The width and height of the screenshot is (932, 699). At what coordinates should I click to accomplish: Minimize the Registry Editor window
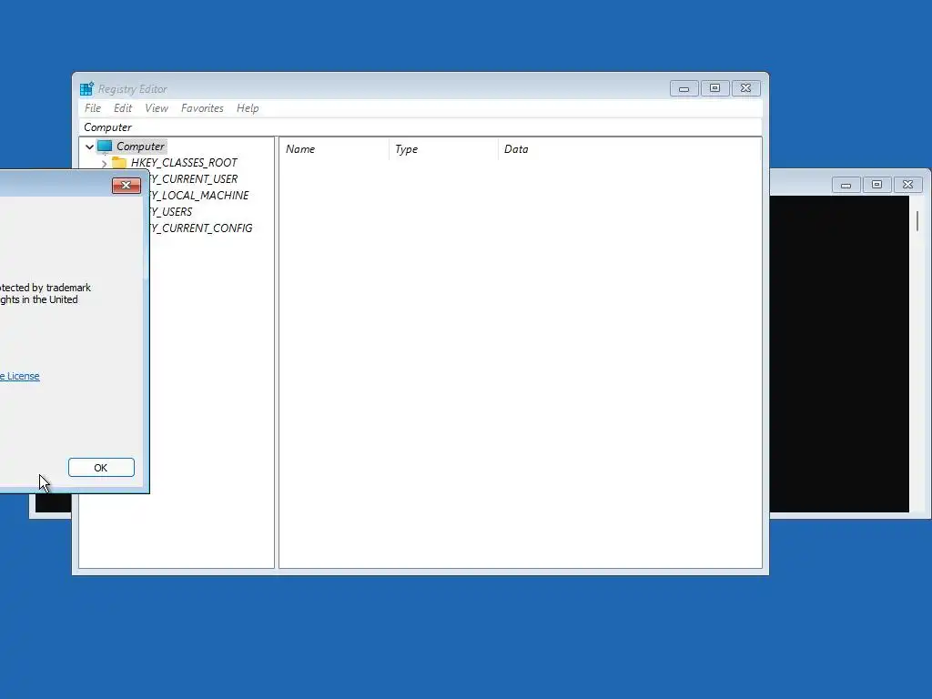point(684,88)
